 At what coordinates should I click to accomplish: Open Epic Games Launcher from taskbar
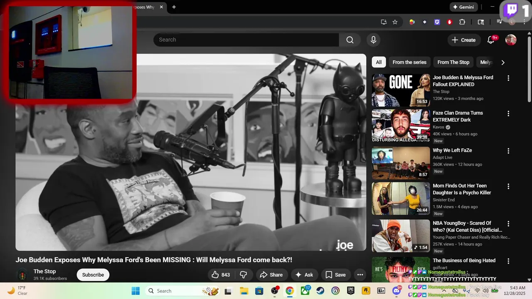click(351, 291)
